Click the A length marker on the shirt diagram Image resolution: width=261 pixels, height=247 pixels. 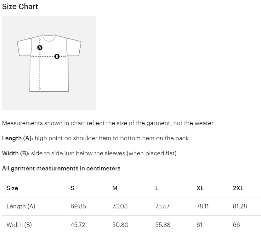coord(40,47)
